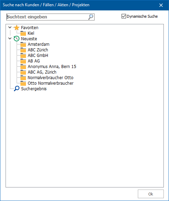Select Anonymus Anna, Bern 15 entry
The width and height of the screenshot is (169, 201).
click(52, 67)
